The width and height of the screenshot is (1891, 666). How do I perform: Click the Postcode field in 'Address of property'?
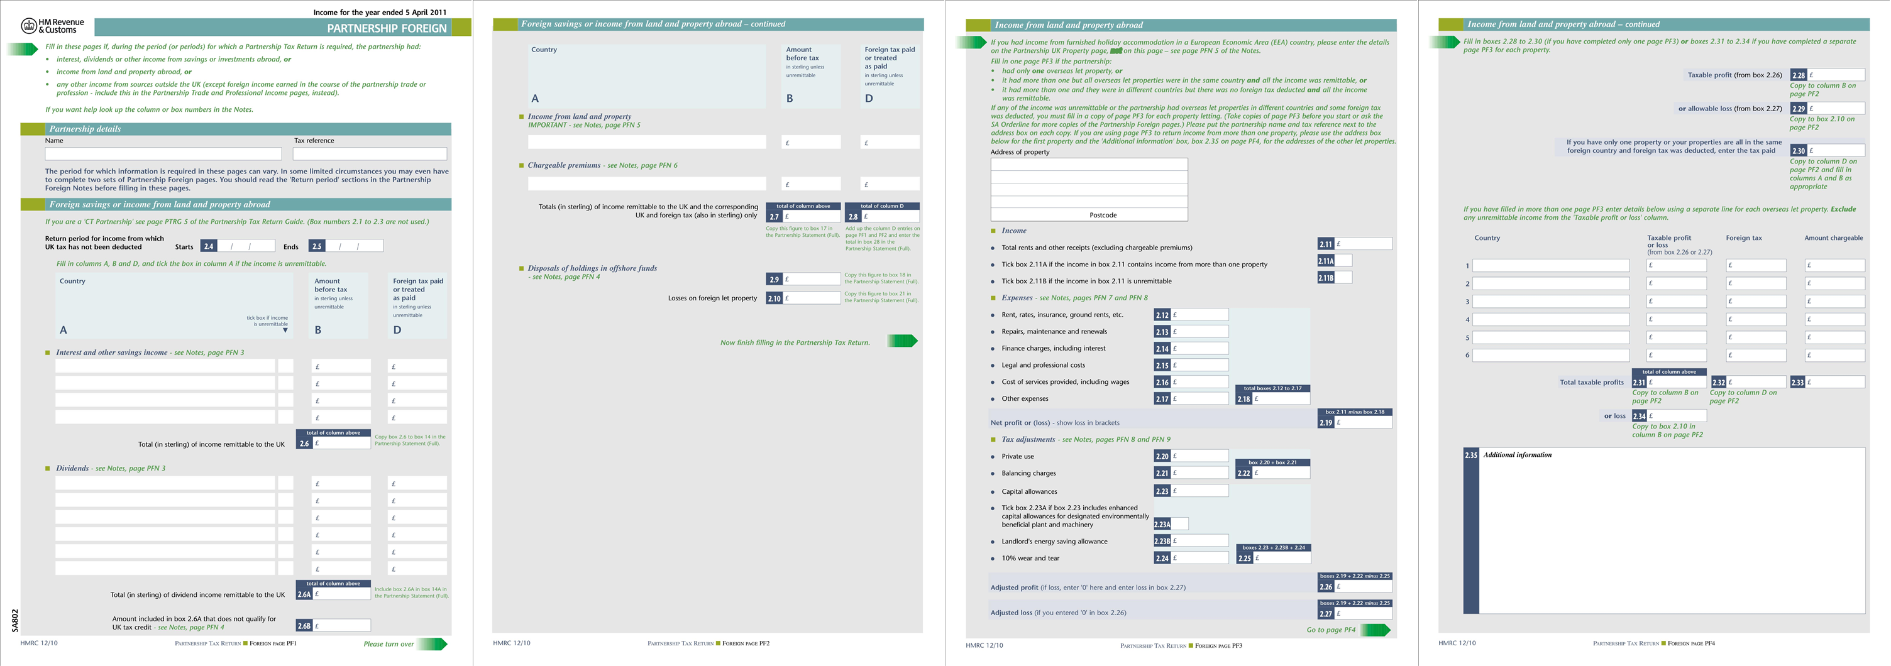tap(1089, 214)
